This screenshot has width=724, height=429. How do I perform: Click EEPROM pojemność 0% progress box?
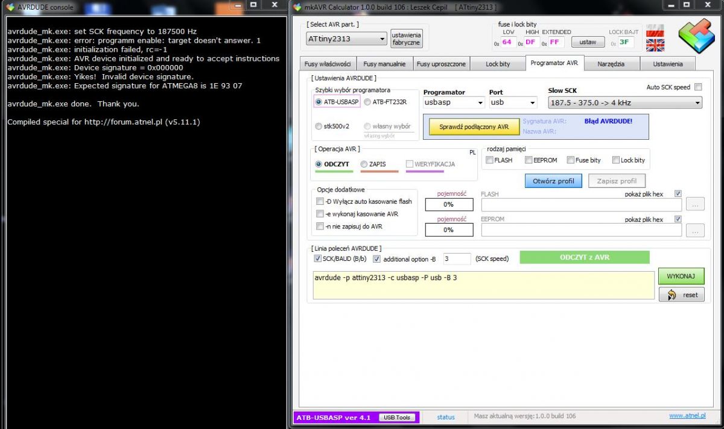tap(449, 230)
